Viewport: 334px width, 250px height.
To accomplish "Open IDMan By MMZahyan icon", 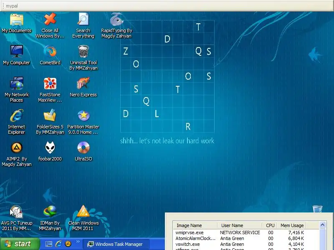I will tap(50, 218).
